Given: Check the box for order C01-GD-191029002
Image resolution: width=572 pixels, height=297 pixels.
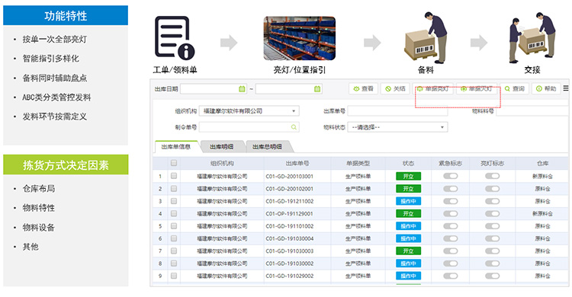Looking at the screenshot, I should tap(174, 276).
